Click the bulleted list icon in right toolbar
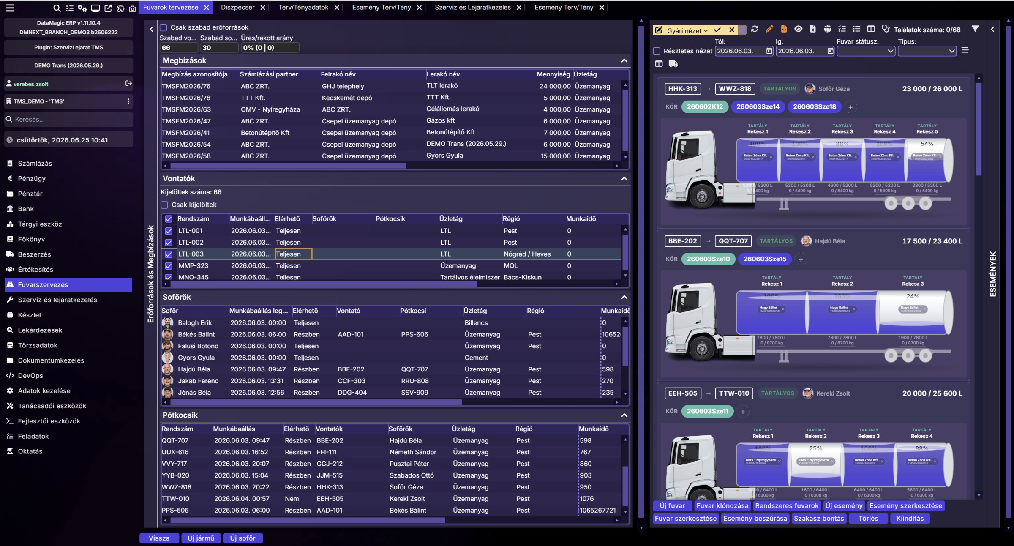Image resolution: width=1014 pixels, height=546 pixels. tap(856, 29)
